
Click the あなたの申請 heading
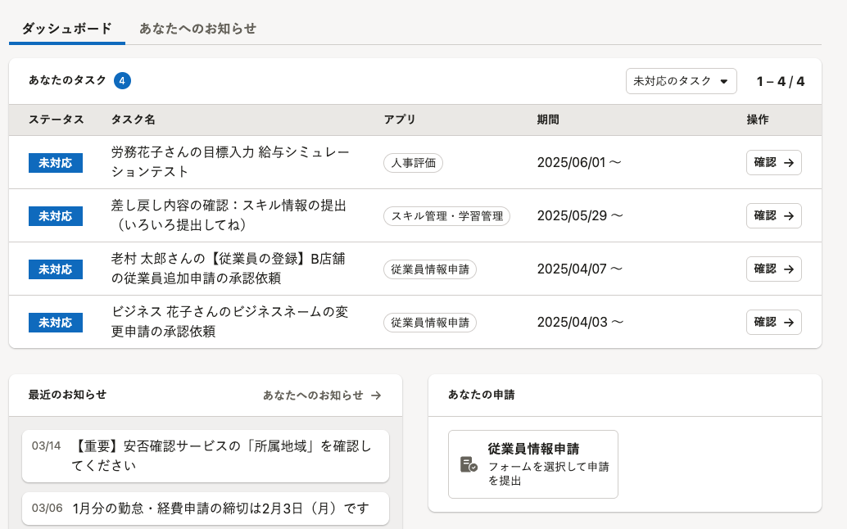click(482, 395)
